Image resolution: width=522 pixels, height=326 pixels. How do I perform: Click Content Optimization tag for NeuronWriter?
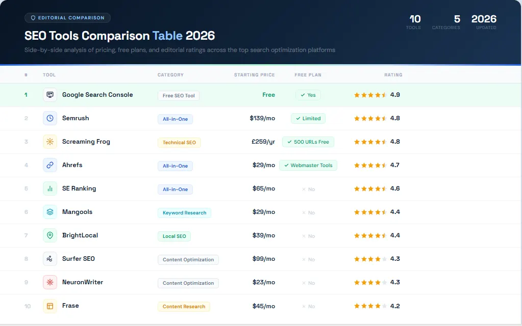tap(188, 283)
